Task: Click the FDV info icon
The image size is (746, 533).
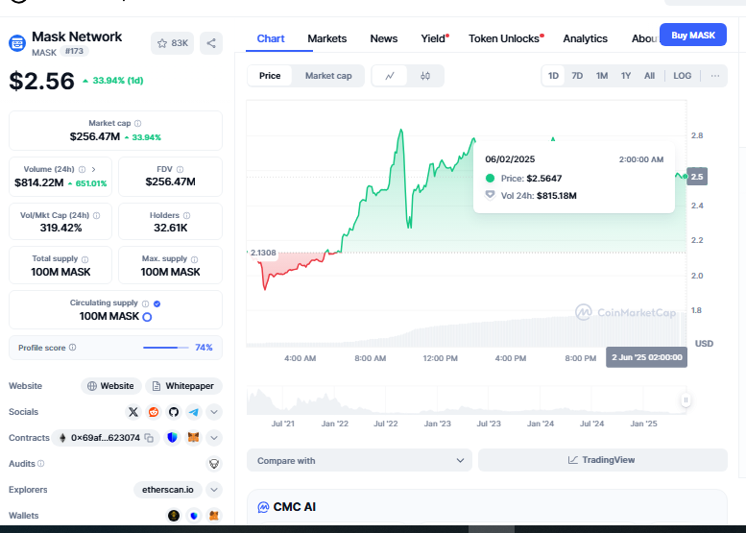Action: coord(180,169)
